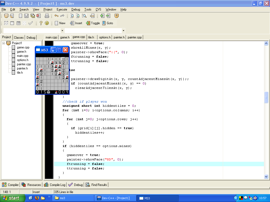Screen dimensions: 270x202
Task: Toggle a bookmark using the Toggle button
Action: tap(93, 23)
